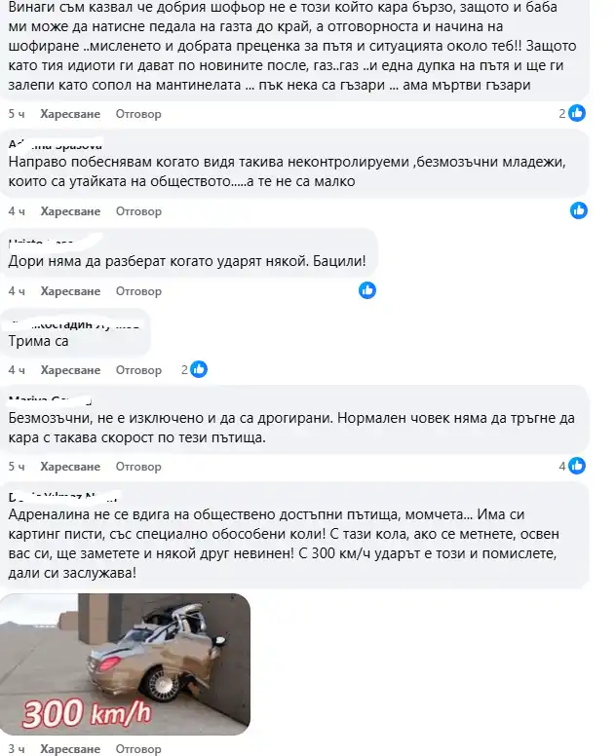The height and width of the screenshot is (756, 616).
Task: Click Отговор under 'Трима са' comment
Action: (138, 370)
